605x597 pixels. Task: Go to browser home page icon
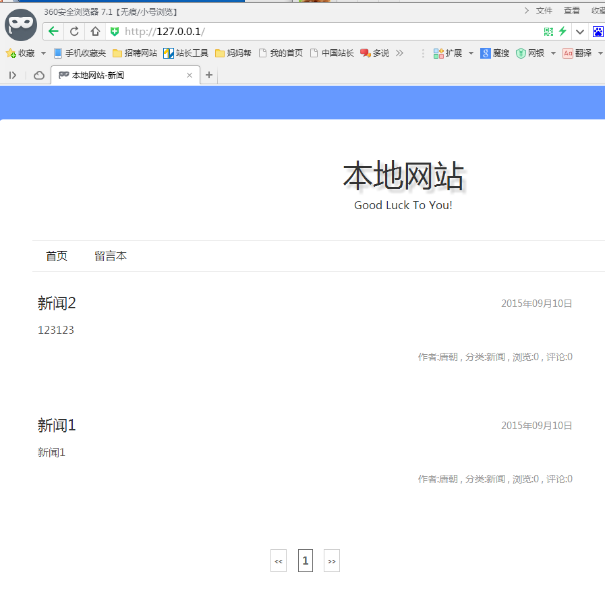95,32
